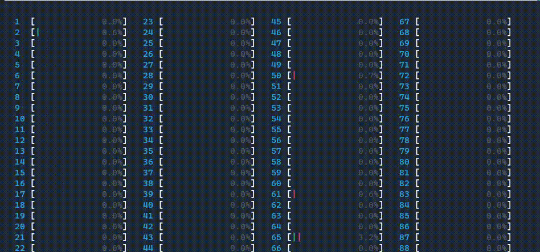The image size is (540, 252).
Task: Click the CPU 61 red usage marker
Action: coord(294,194)
